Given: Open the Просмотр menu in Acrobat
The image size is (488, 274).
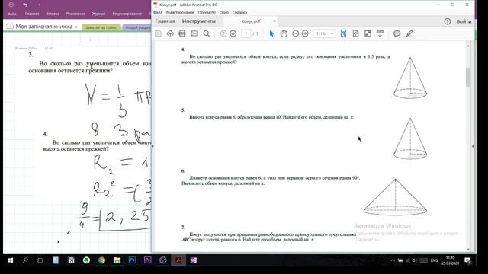Looking at the screenshot, I should pos(207,12).
